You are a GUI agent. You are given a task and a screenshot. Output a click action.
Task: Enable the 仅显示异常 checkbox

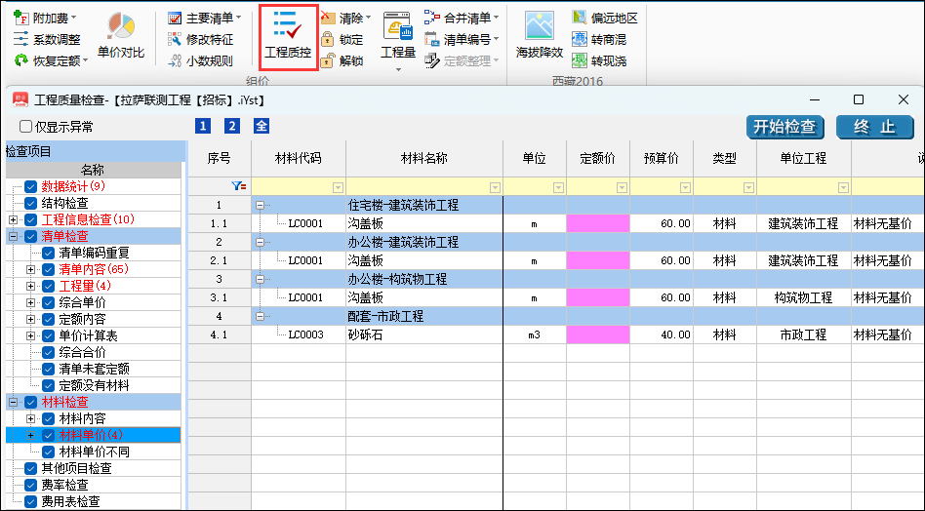click(x=26, y=127)
